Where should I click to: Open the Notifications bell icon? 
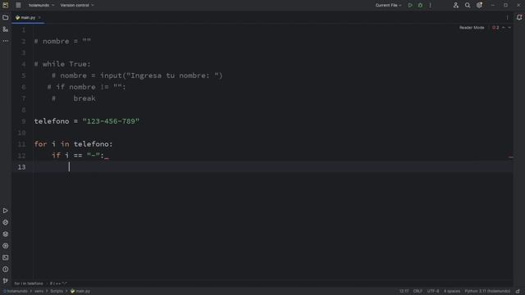[x=519, y=17]
